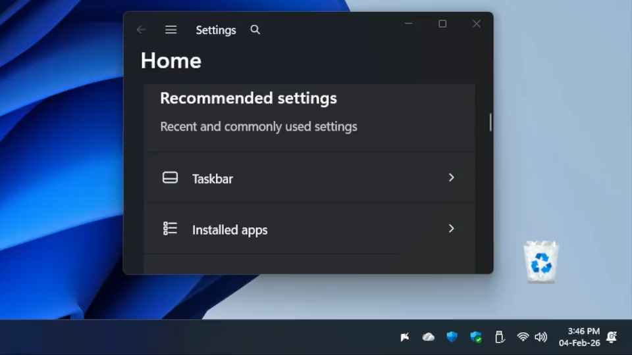This screenshot has height=355, width=632.
Task: Open the OneDrive cloud tray icon
Action: point(428,337)
